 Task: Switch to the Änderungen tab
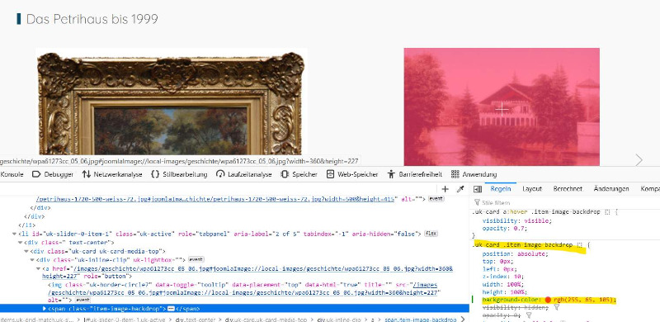611,189
